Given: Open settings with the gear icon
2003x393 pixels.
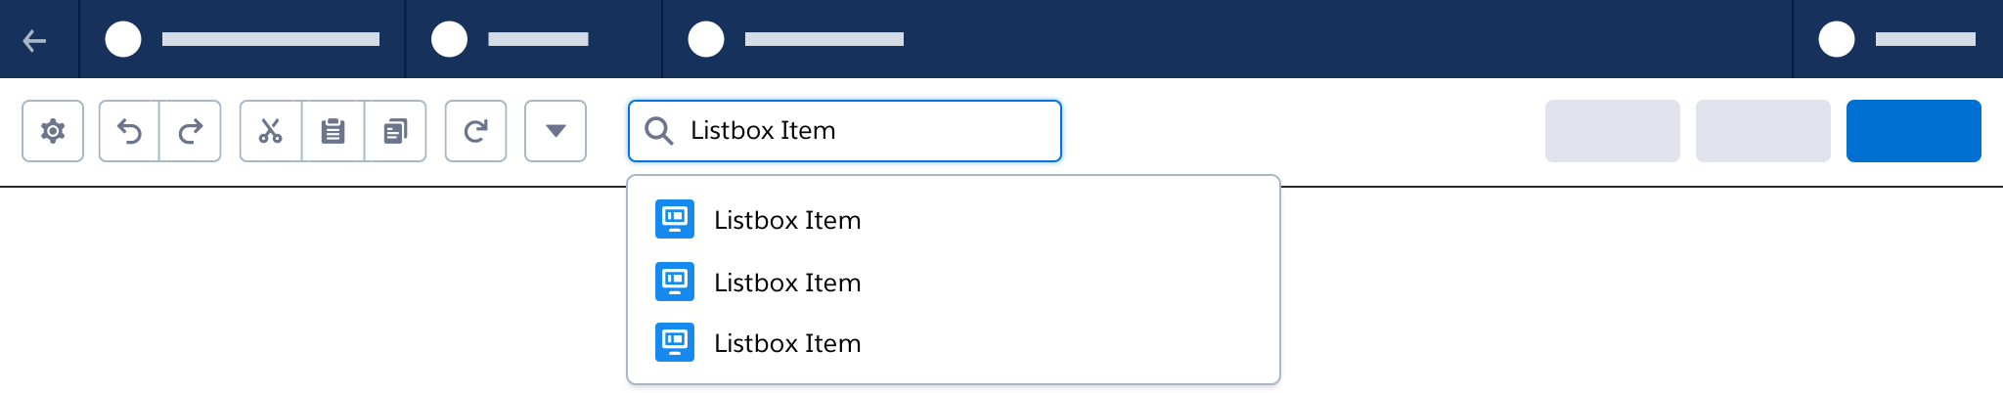Looking at the screenshot, I should point(53,131).
